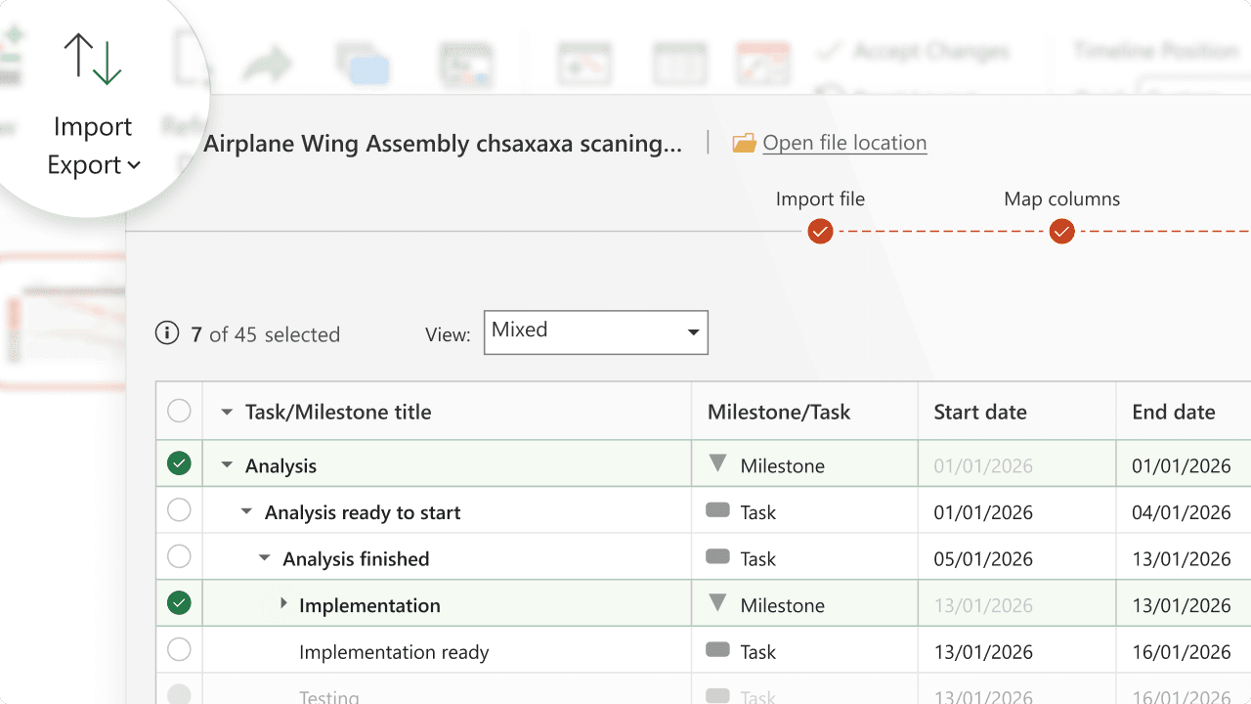This screenshot has height=704, width=1251.
Task: Check the Analysis ready to start checkbox
Action: pos(179,510)
